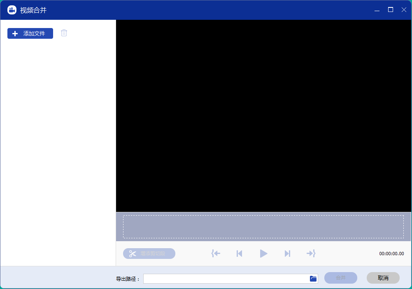
Task: Step forward to next frame
Action: click(287, 254)
